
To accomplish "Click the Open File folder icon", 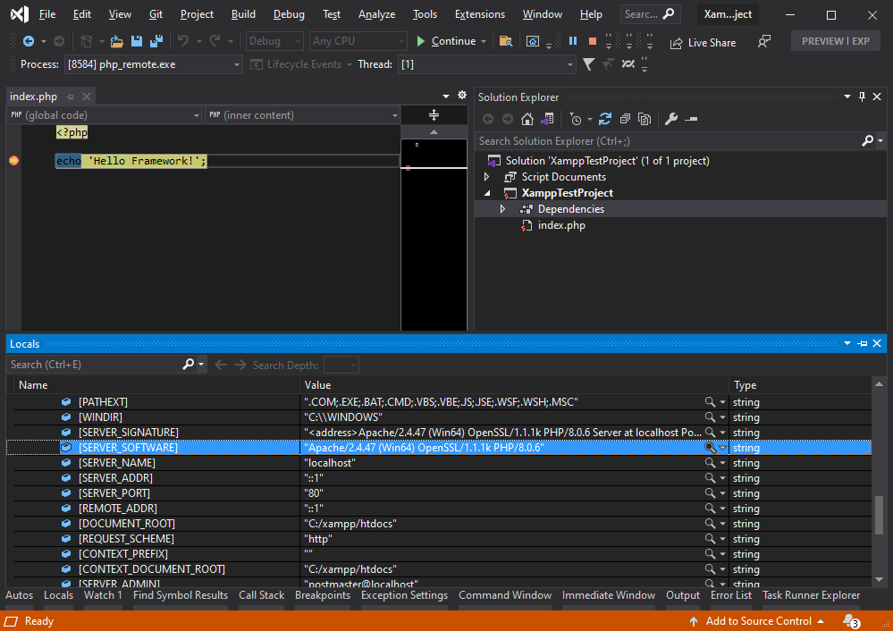I will click(117, 41).
